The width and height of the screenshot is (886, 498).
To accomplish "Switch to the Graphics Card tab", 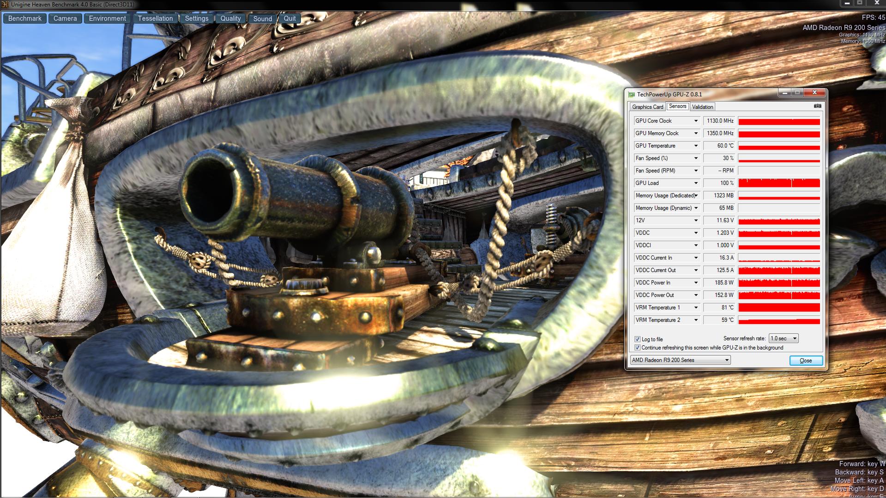I will click(x=647, y=107).
